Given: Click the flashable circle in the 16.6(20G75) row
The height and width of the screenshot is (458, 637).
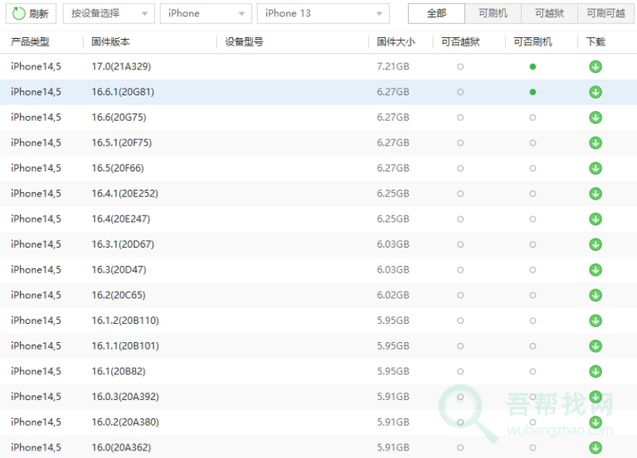Looking at the screenshot, I should click(532, 118).
